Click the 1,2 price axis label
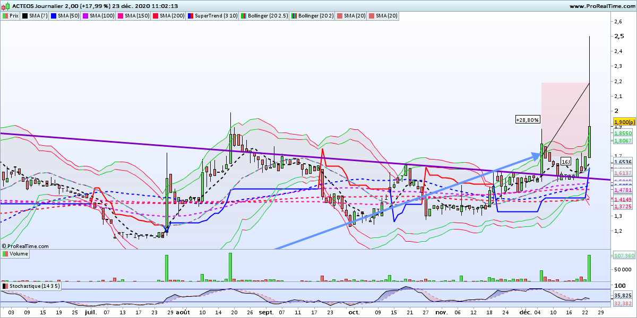Screen dimensions: 637x318 (x=618, y=231)
